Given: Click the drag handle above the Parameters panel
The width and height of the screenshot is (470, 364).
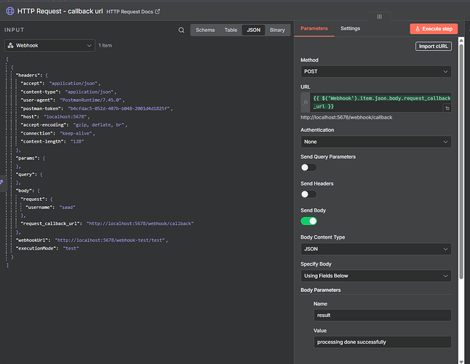Looking at the screenshot, I should [379, 16].
